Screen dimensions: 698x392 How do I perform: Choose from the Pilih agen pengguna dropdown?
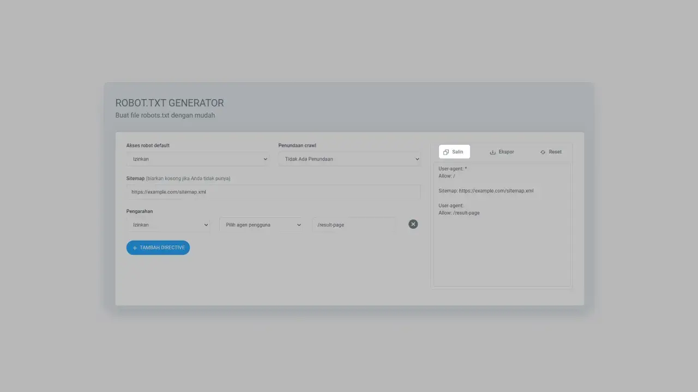coord(261,225)
